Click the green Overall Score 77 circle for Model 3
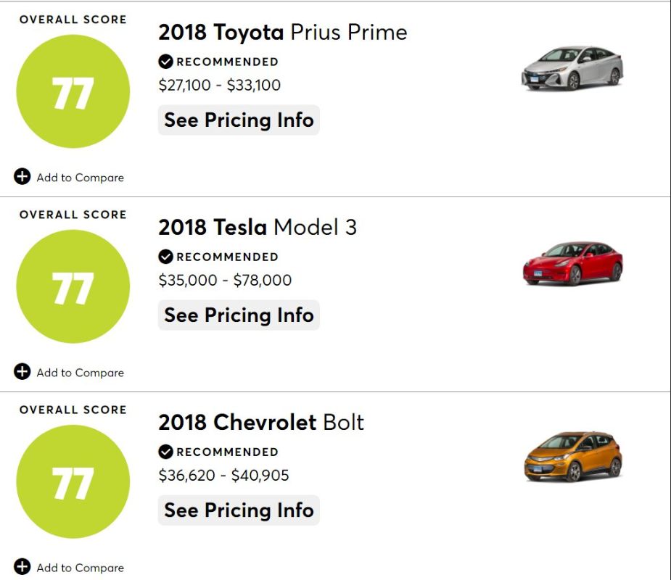The width and height of the screenshot is (671, 580). (73, 286)
